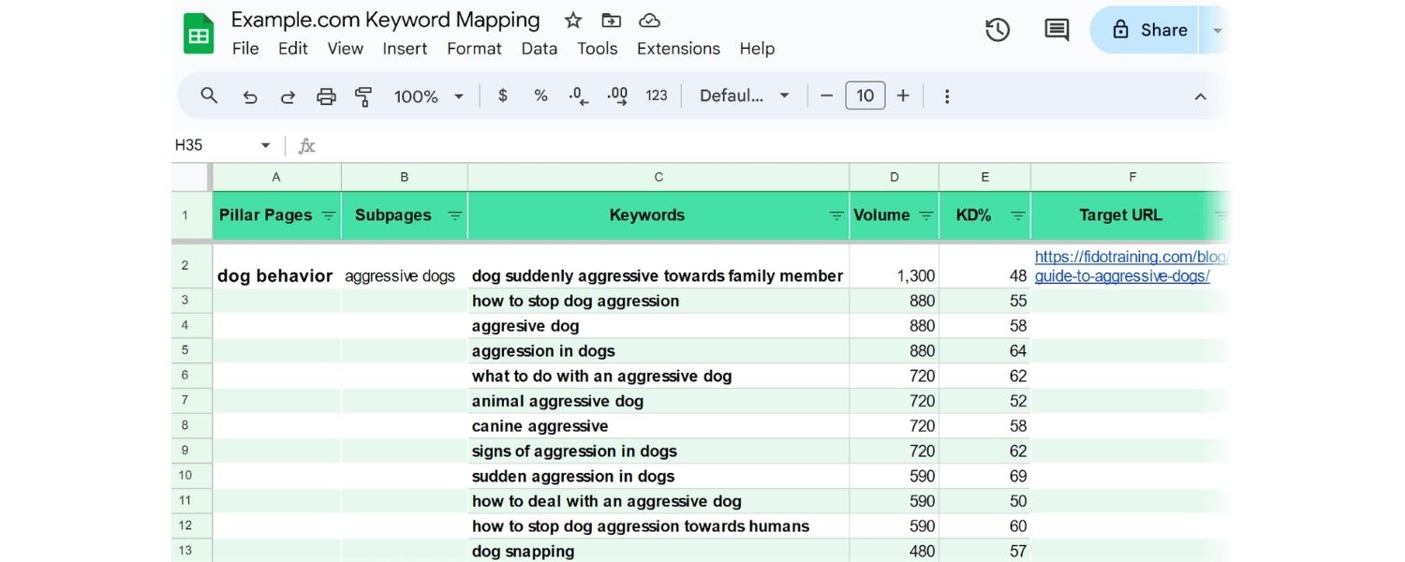
Task: Select the font size input field
Action: pos(865,96)
